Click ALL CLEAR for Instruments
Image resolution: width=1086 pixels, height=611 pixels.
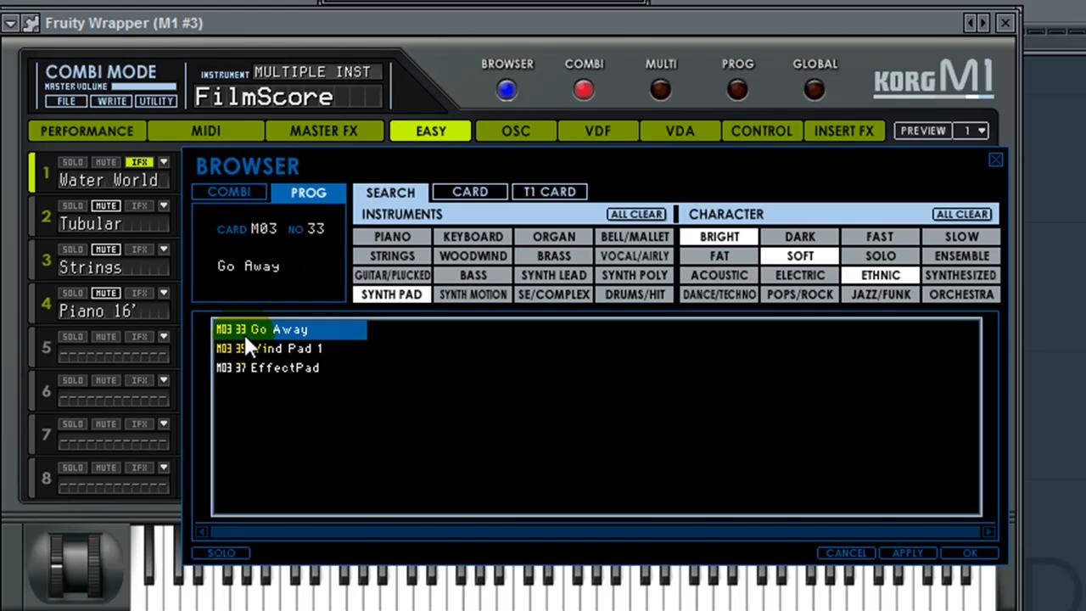636,215
